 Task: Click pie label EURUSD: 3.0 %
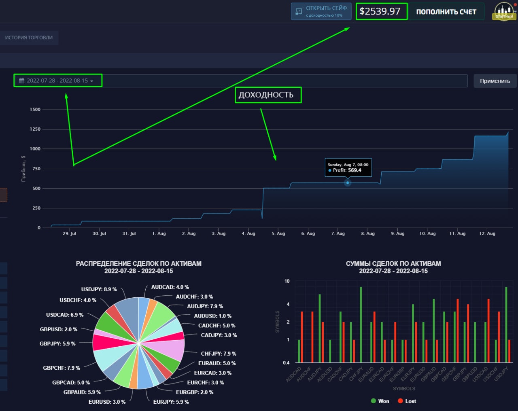point(107,402)
